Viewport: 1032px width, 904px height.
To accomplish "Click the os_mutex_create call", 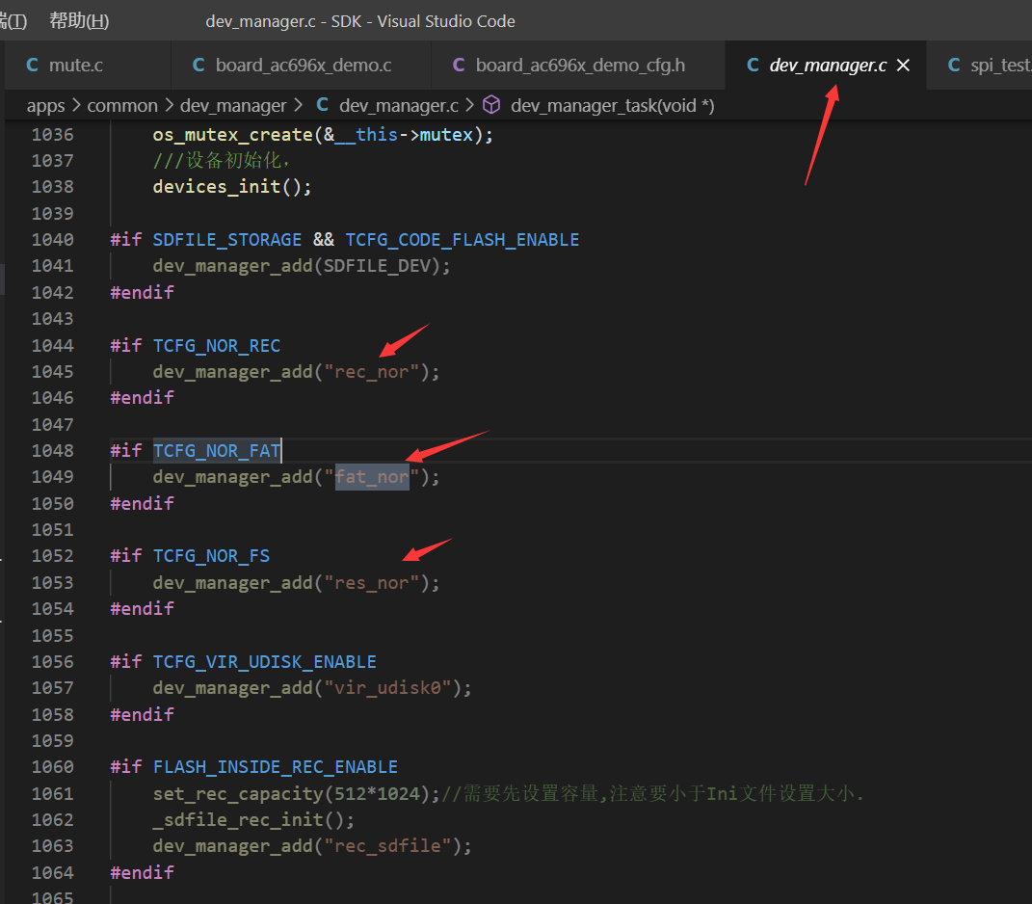I will pos(232,135).
